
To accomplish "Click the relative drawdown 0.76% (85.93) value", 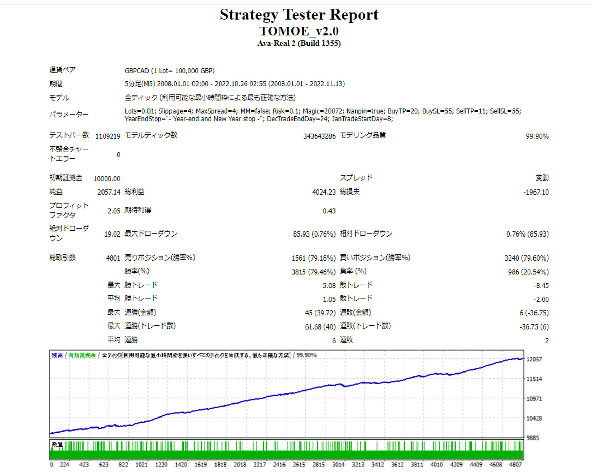I will [527, 234].
